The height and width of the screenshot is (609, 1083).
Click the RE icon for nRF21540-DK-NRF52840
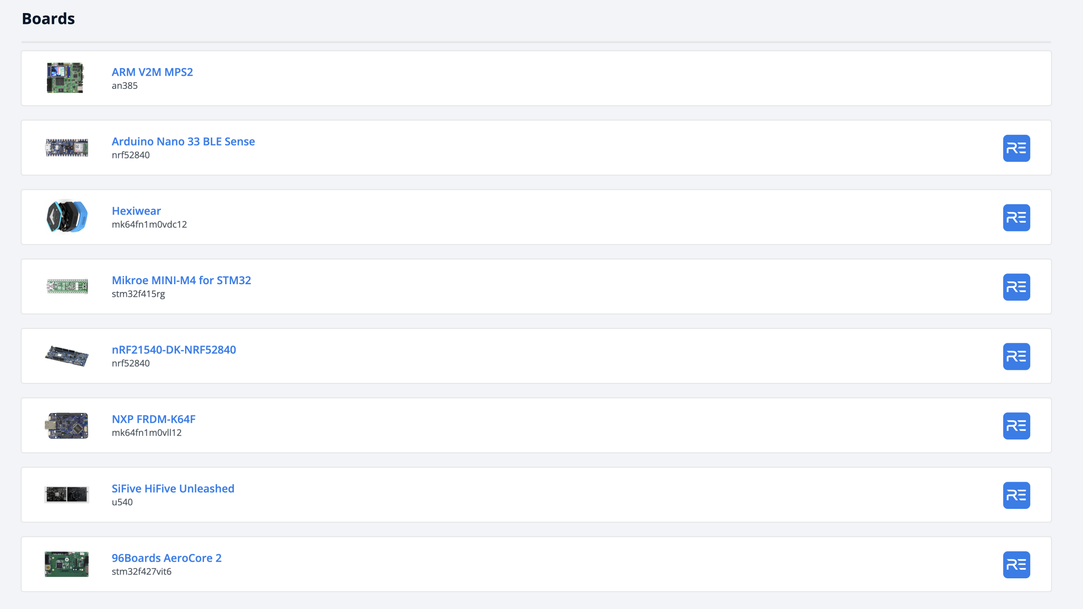tap(1016, 356)
